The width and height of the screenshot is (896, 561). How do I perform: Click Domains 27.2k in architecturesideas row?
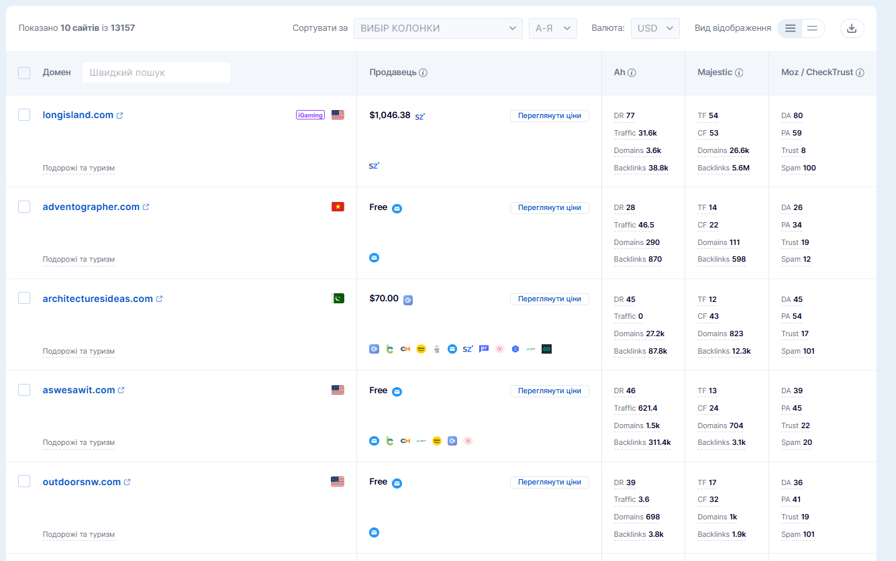tap(640, 334)
